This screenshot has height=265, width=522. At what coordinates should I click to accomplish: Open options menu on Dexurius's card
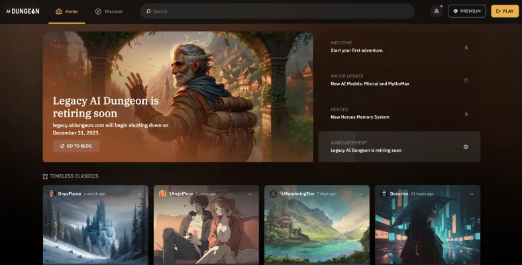(471, 194)
